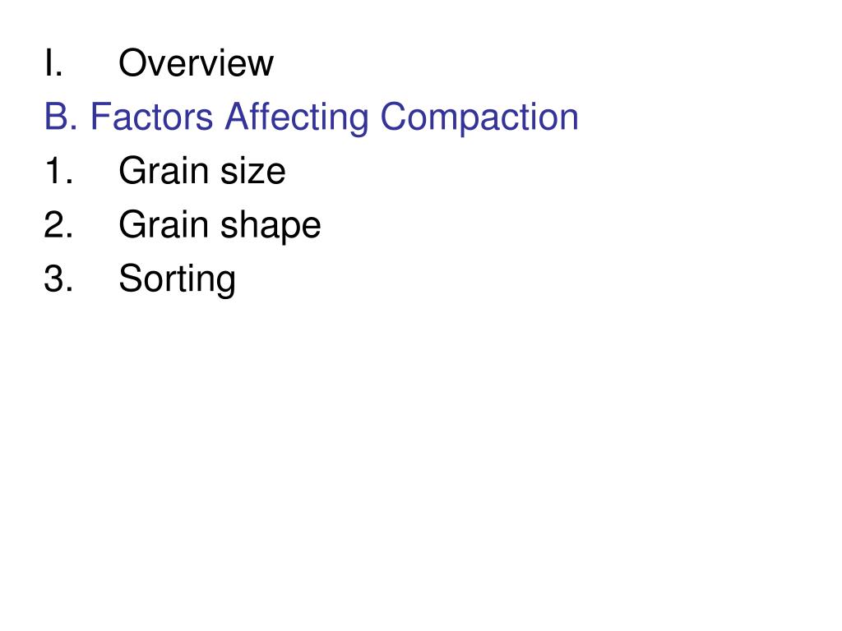Select the Sorting list item
The width and height of the screenshot is (842, 631).
178,279
